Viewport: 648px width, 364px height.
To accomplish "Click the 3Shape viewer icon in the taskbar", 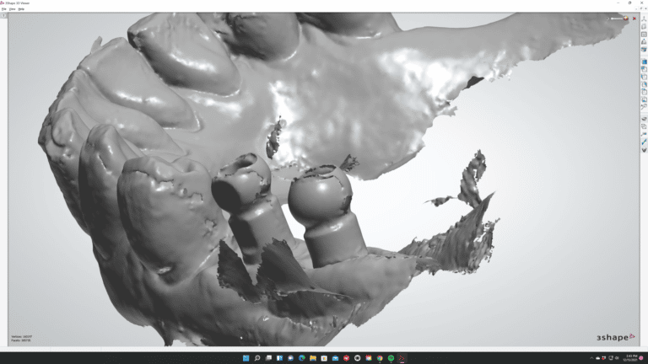I will (x=402, y=358).
